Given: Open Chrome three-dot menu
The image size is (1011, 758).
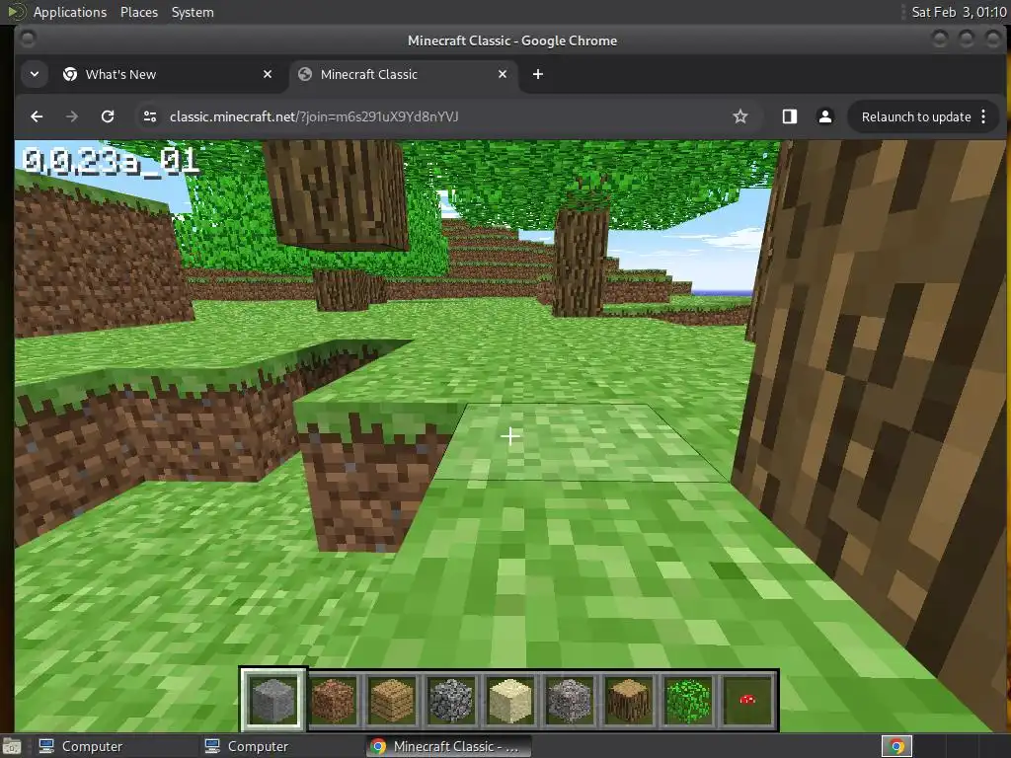Looking at the screenshot, I should [983, 116].
